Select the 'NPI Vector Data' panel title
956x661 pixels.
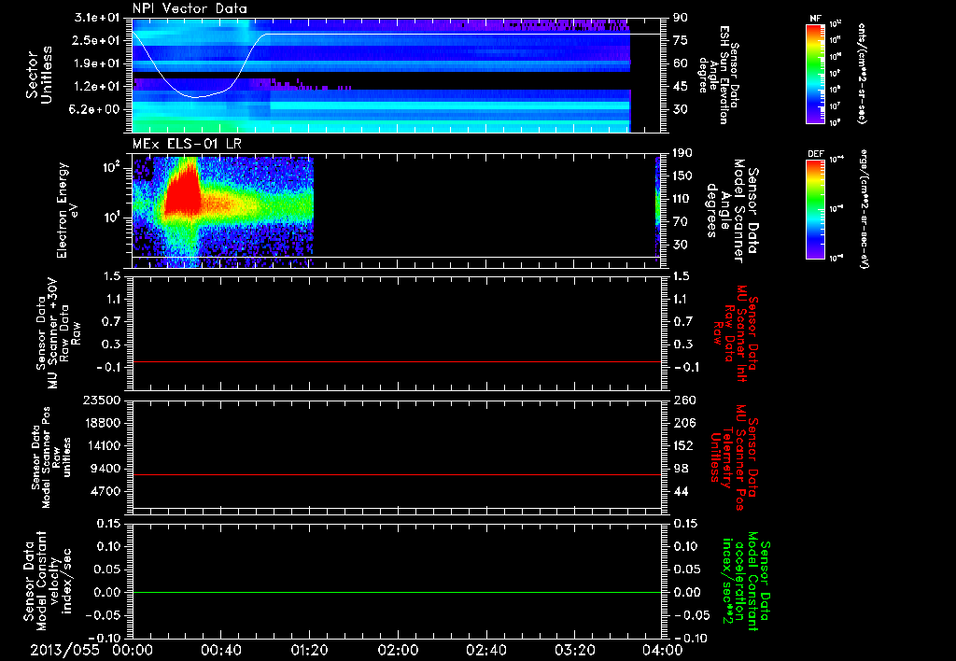coord(190,8)
